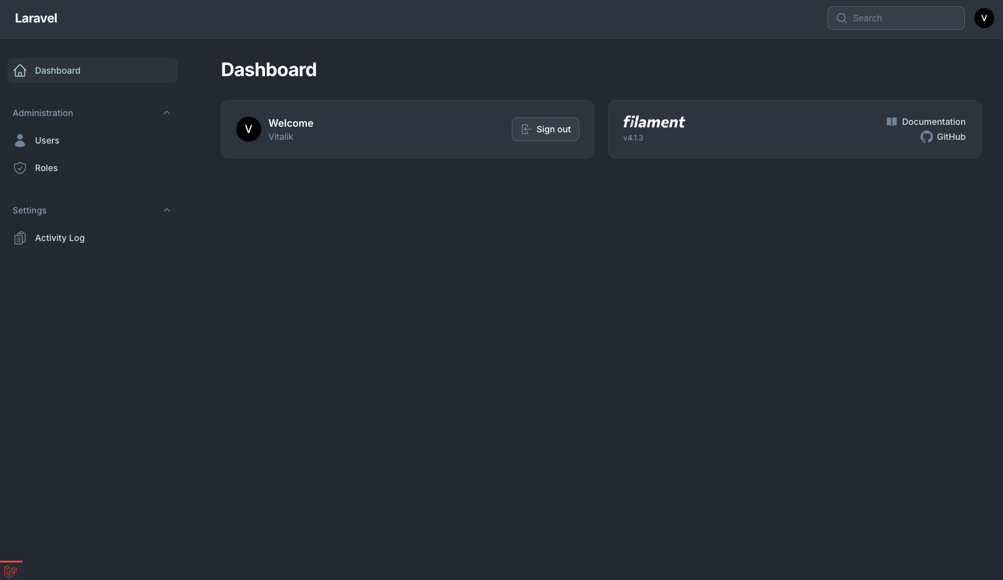The image size is (1003, 580).
Task: Click the search magnifier icon
Action: coord(842,18)
